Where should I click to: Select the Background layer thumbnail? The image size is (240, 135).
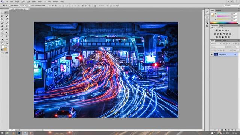point(216,54)
